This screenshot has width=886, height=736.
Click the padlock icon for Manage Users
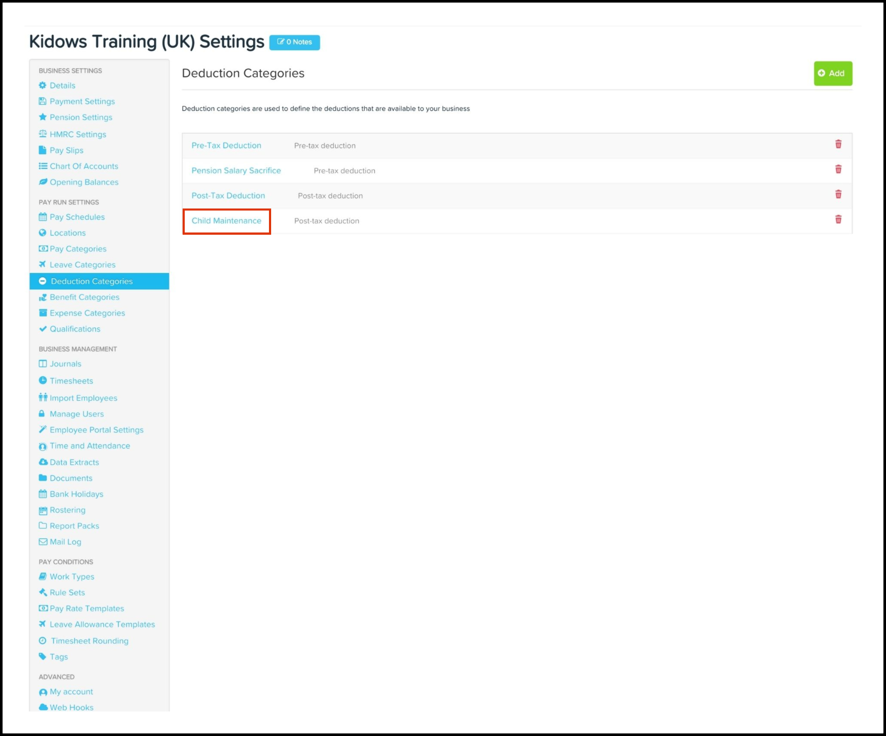pos(42,414)
